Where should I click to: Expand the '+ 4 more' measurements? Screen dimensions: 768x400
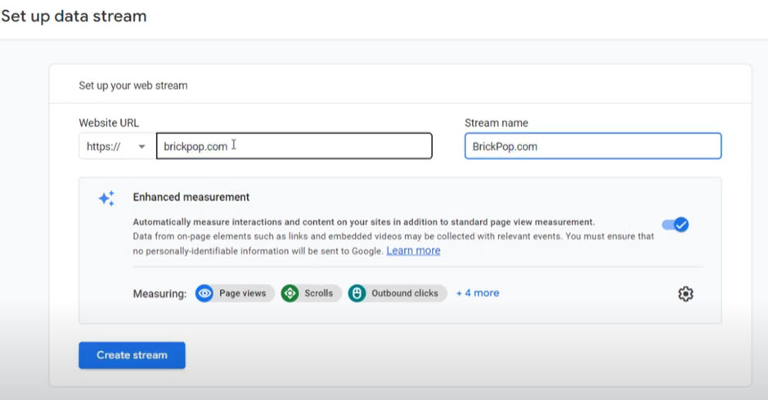coord(478,293)
